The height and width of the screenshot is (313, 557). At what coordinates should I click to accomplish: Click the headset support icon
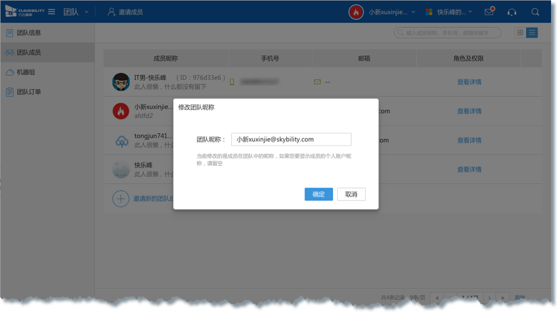click(512, 12)
